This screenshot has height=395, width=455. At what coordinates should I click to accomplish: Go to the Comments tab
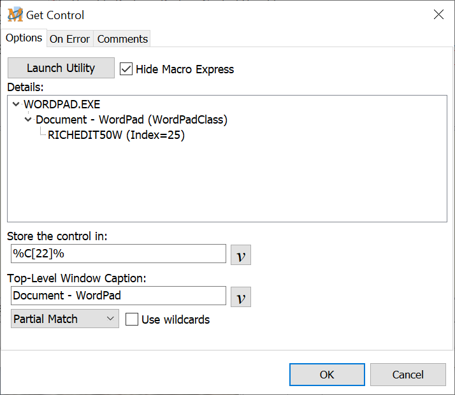click(x=122, y=39)
